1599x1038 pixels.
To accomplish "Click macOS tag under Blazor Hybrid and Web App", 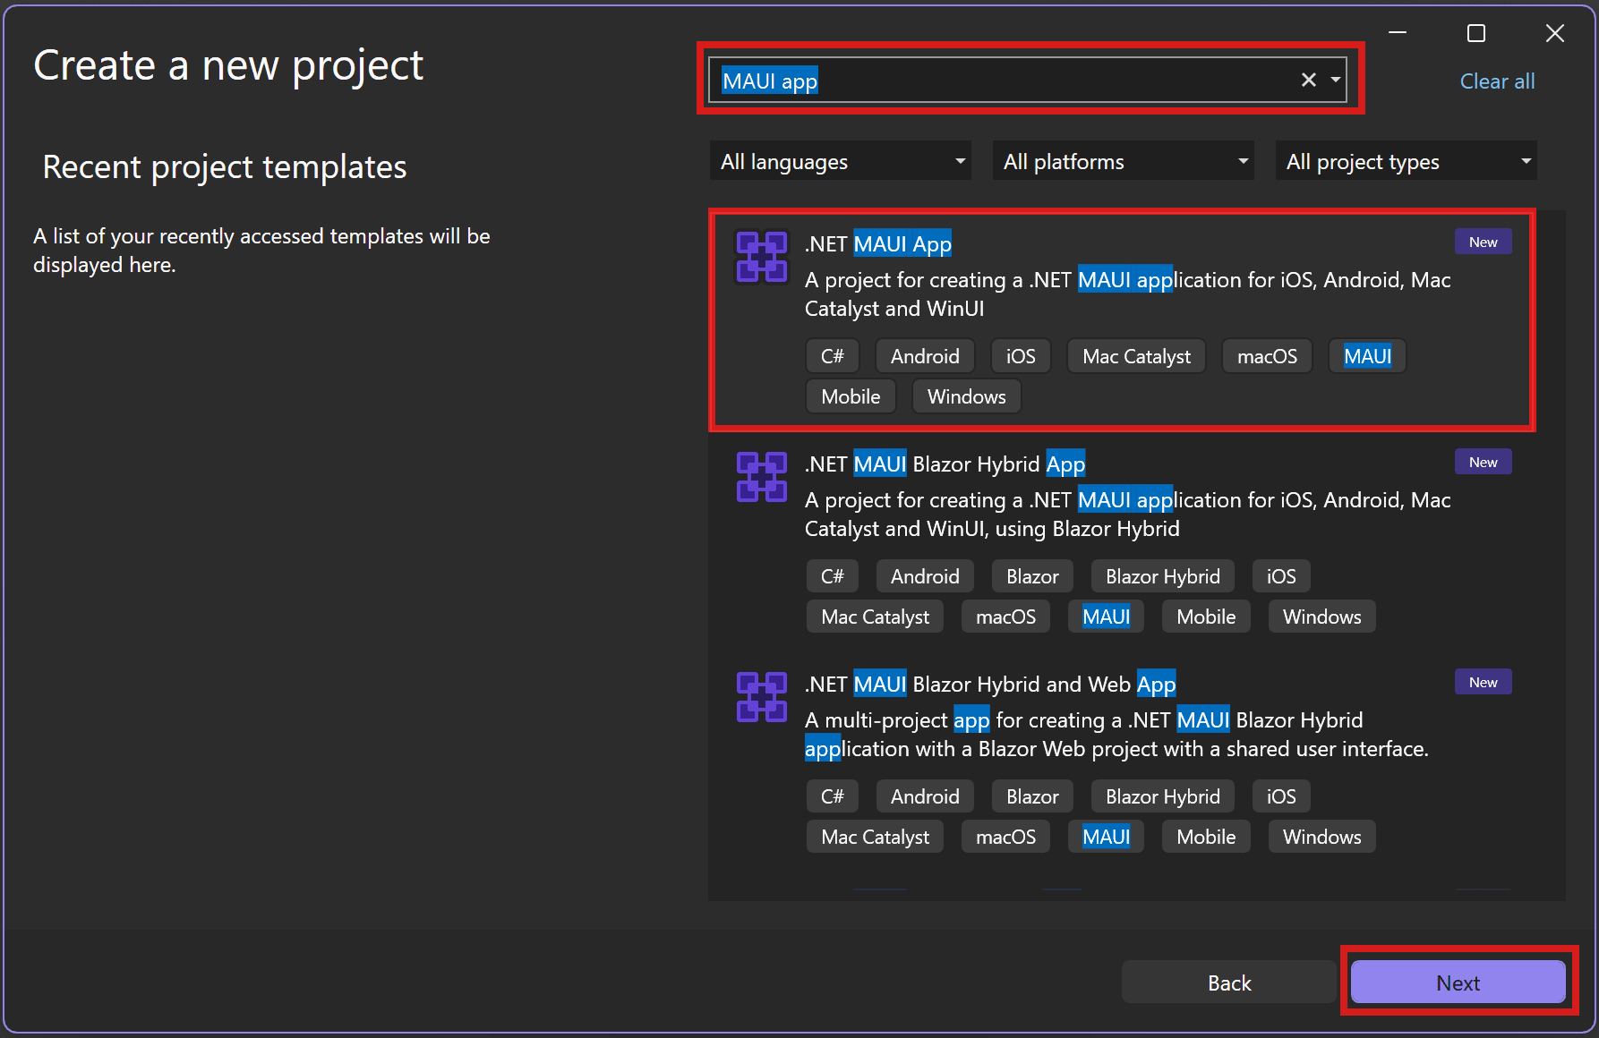I will click(x=1005, y=837).
